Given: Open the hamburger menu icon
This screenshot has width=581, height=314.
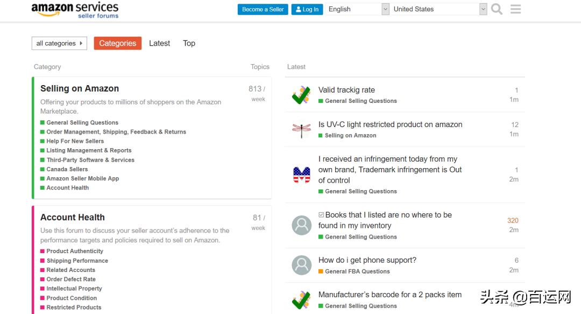Looking at the screenshot, I should pos(515,9).
